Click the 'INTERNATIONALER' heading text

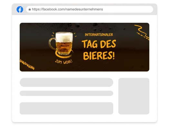[99, 35]
